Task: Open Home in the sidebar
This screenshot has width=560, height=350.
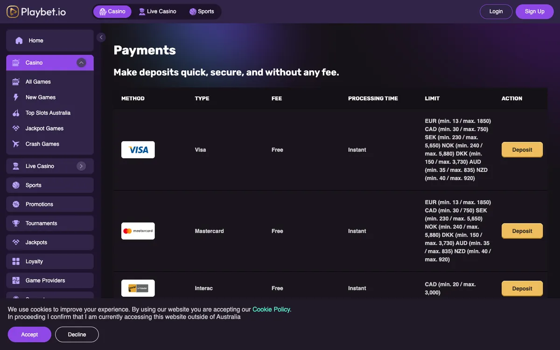Action: pos(50,41)
